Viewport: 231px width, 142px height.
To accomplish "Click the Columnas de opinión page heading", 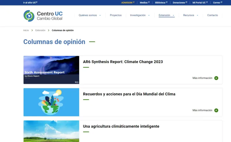I will point(54,42).
